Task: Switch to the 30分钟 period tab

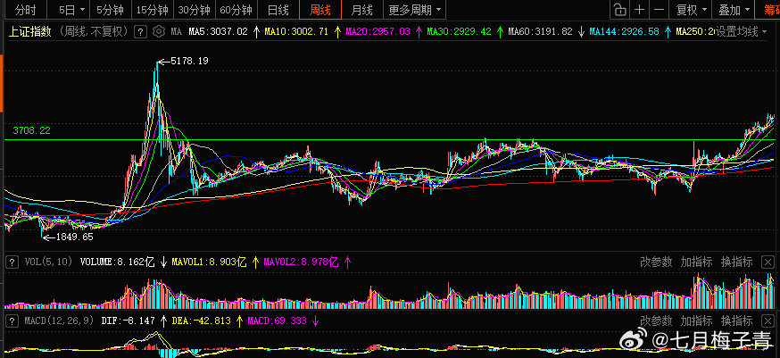Action: tap(195, 10)
